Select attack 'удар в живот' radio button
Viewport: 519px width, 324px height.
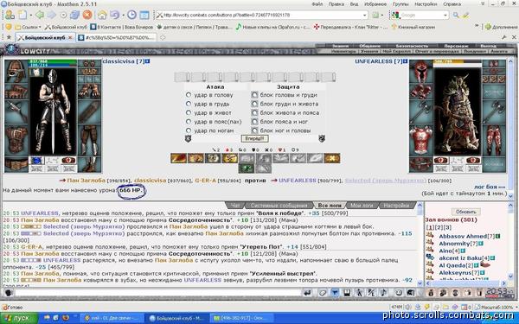tap(189, 112)
